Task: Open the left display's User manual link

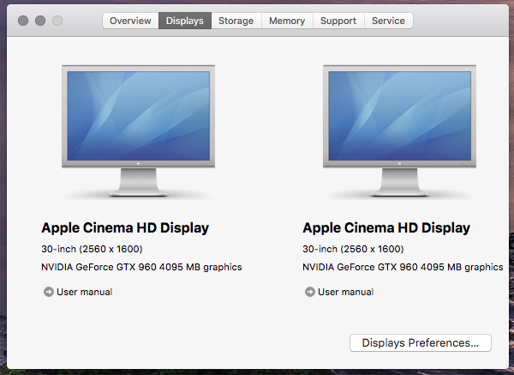Action: click(x=85, y=292)
